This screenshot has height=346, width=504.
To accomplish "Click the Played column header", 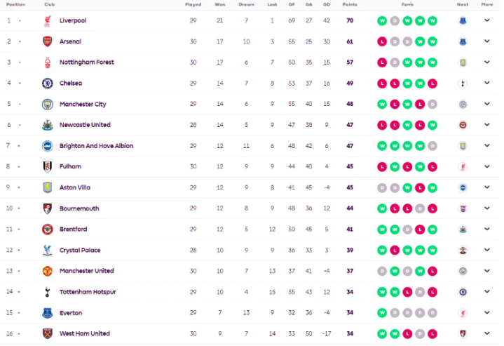I will pos(193,4).
